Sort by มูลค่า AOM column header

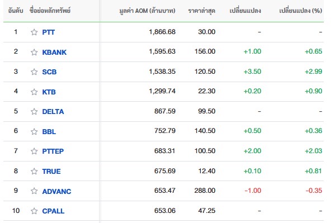pos(147,11)
